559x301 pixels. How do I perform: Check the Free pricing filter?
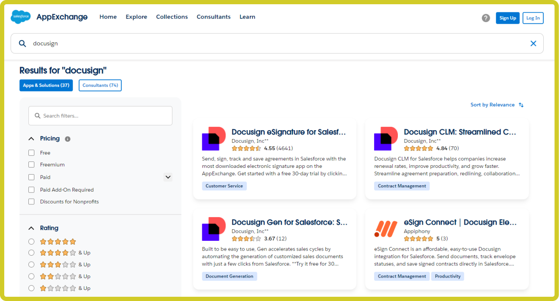(31, 153)
